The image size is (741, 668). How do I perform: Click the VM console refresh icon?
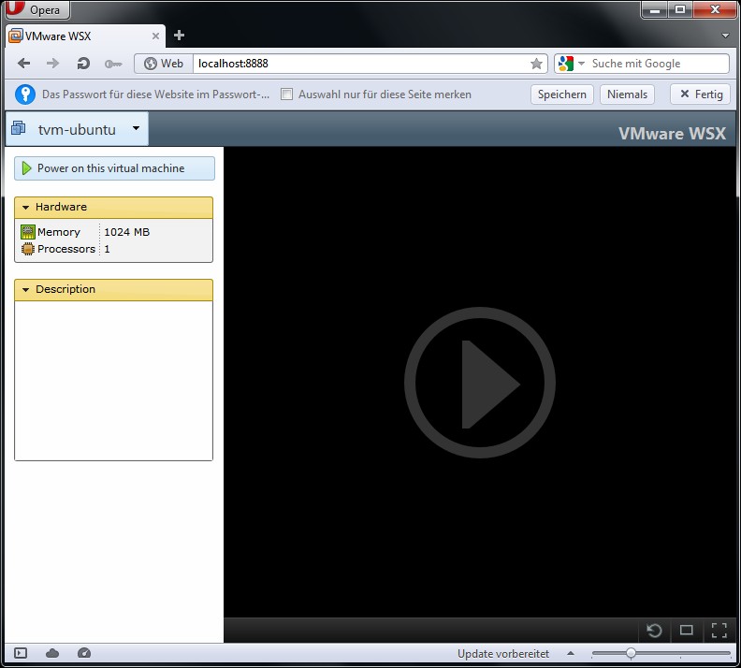[x=654, y=631]
